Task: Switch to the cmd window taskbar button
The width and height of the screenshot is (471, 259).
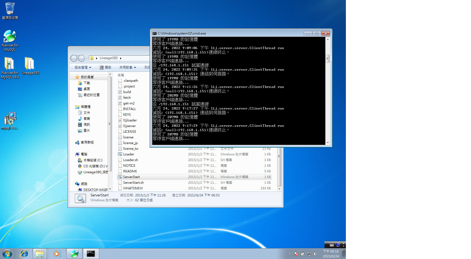Action: pos(91,254)
